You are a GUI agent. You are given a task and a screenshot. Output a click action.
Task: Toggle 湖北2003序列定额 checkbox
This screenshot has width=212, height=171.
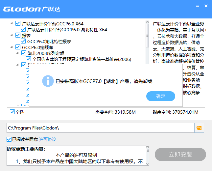(24, 53)
